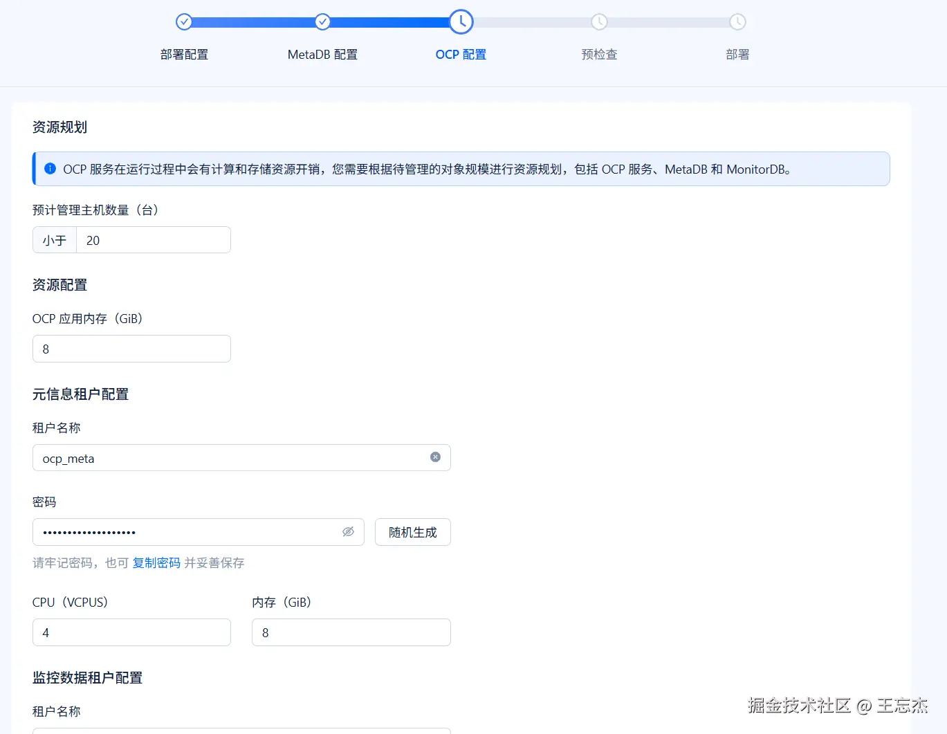The height and width of the screenshot is (734, 947).
Task: Click the 部署 step clock icon
Action: tap(737, 22)
